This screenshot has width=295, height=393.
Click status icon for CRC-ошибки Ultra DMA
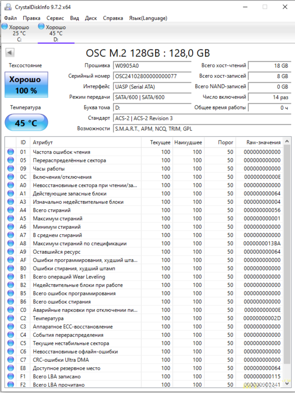coord(11,360)
